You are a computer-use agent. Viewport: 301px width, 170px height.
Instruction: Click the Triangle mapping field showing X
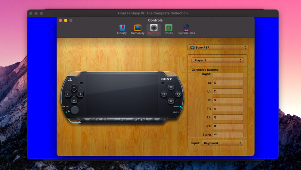228,83
